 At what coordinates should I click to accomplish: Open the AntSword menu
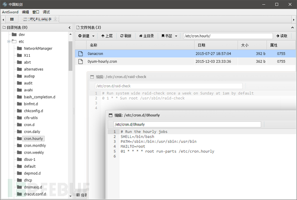tap(10, 12)
